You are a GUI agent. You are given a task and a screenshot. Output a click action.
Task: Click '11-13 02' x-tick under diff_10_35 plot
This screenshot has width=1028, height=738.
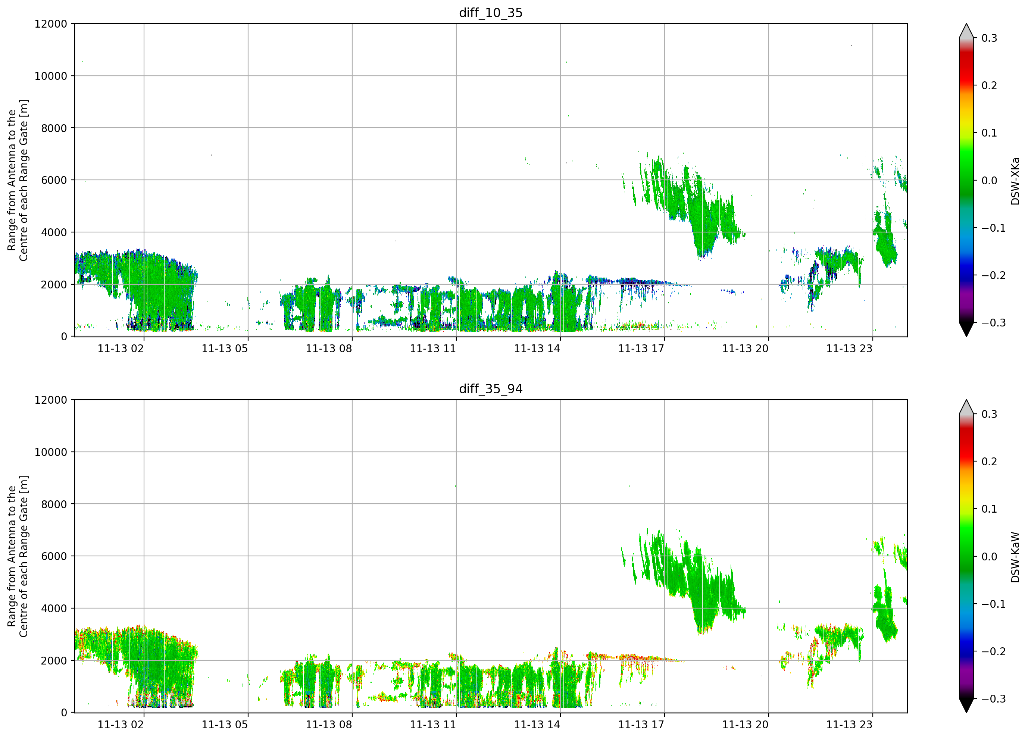coord(121,348)
